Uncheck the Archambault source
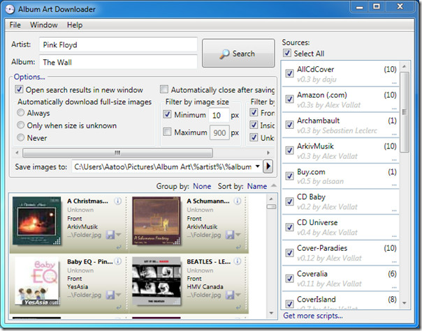The height and width of the screenshot is (331, 422). pyautogui.click(x=289, y=125)
